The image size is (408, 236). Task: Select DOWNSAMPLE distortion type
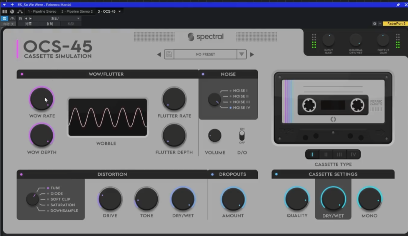coord(62,211)
